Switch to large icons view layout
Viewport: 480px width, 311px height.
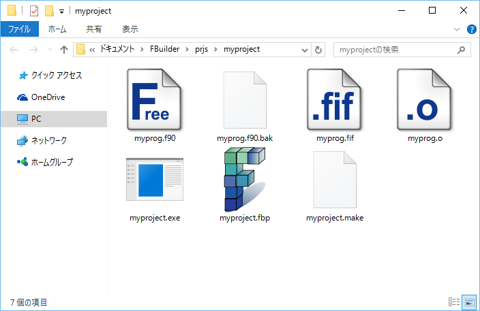pyautogui.click(x=469, y=301)
